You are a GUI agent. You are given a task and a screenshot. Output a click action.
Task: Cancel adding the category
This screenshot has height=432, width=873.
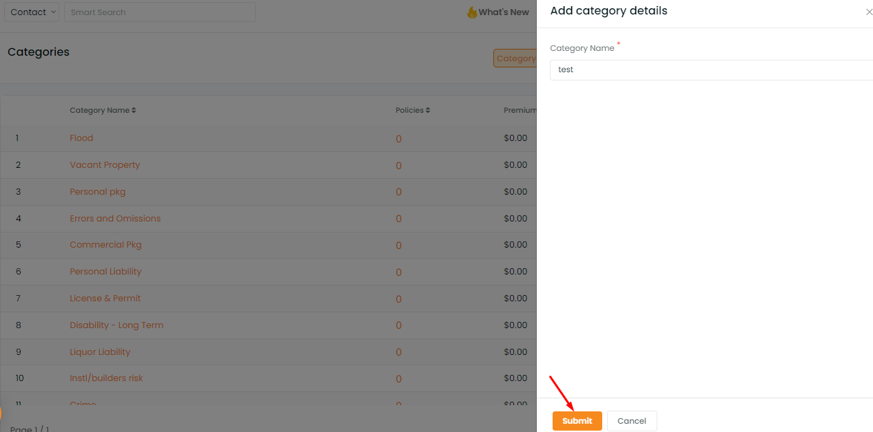(x=632, y=421)
